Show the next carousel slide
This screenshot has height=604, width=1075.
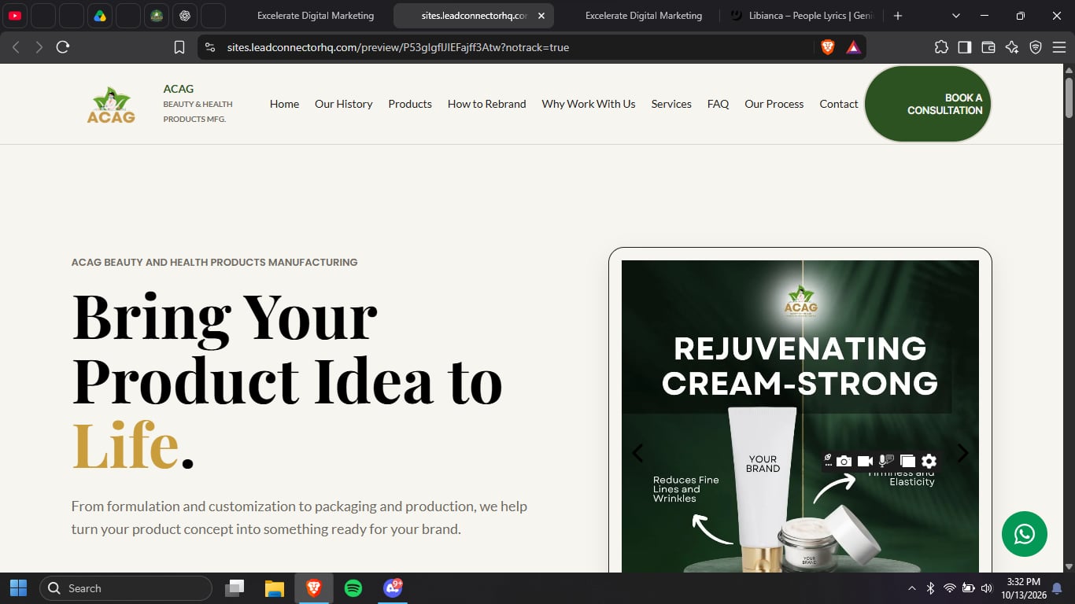tap(962, 453)
